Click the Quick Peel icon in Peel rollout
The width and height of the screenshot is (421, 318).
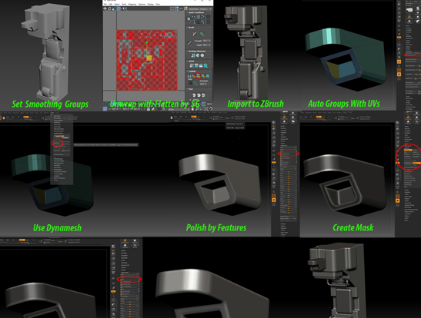(194, 95)
